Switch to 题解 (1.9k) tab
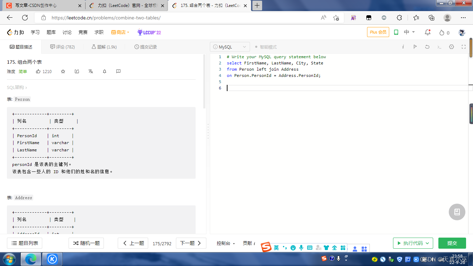This screenshot has height=266, width=473. (104, 47)
